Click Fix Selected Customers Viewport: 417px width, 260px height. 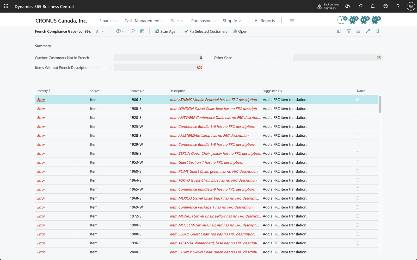(206, 31)
